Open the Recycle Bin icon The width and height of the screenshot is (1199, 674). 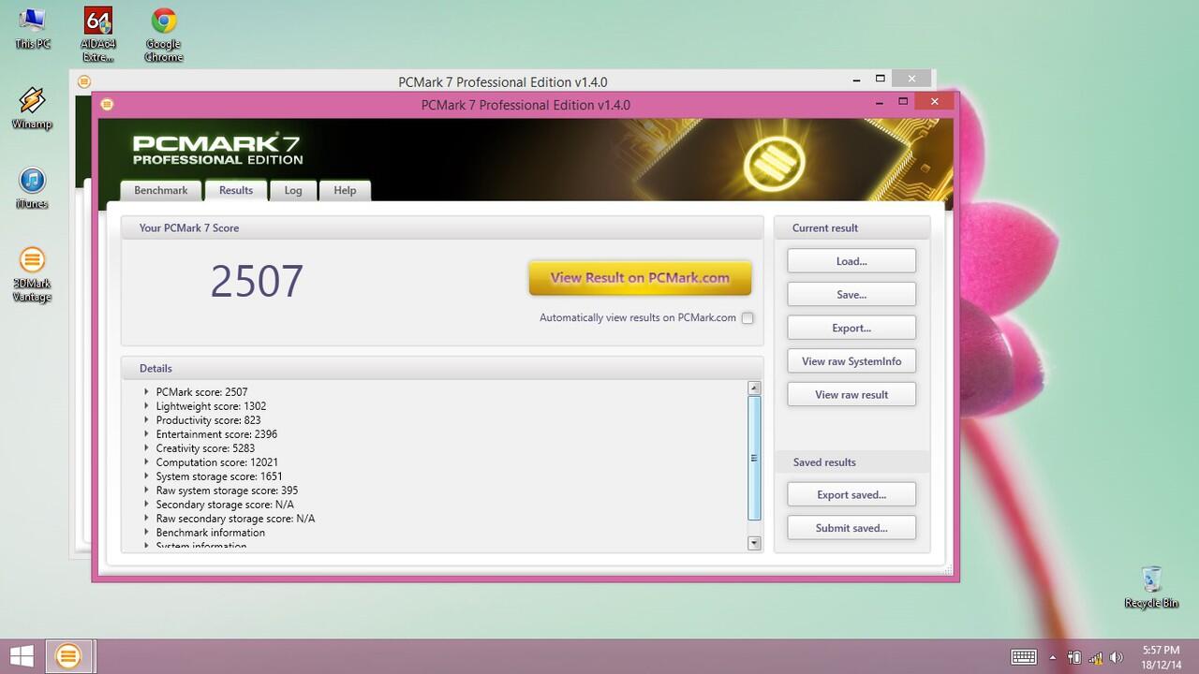pyautogui.click(x=1151, y=587)
